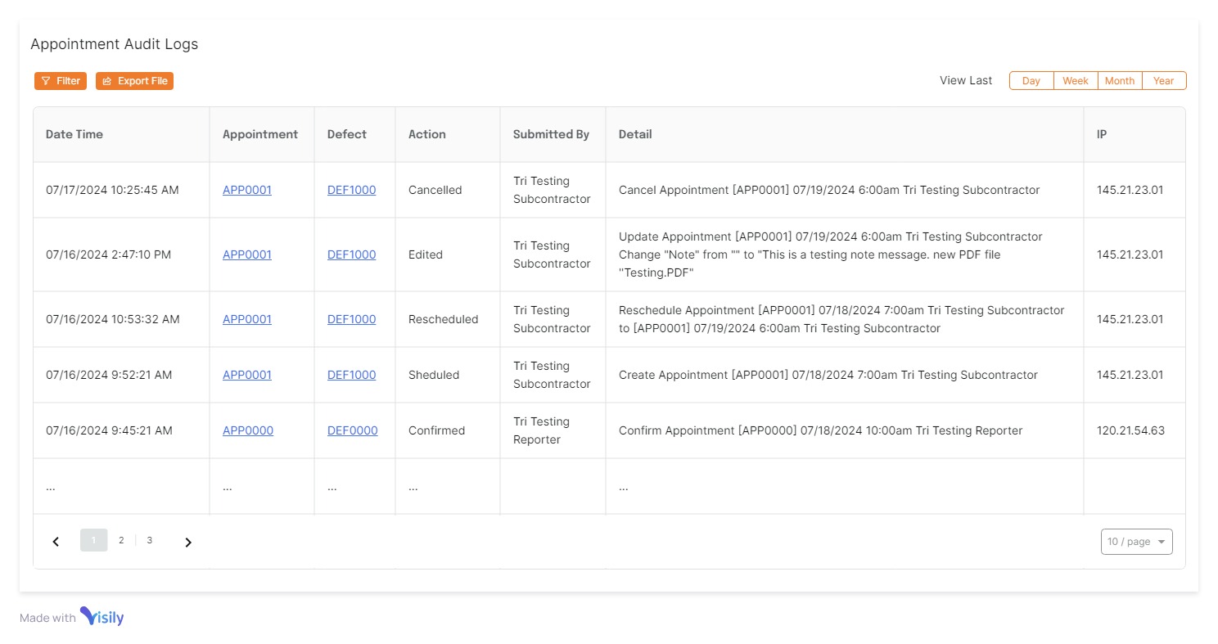1218x644 pixels.
Task: Click the Export File button
Action: [x=135, y=81]
